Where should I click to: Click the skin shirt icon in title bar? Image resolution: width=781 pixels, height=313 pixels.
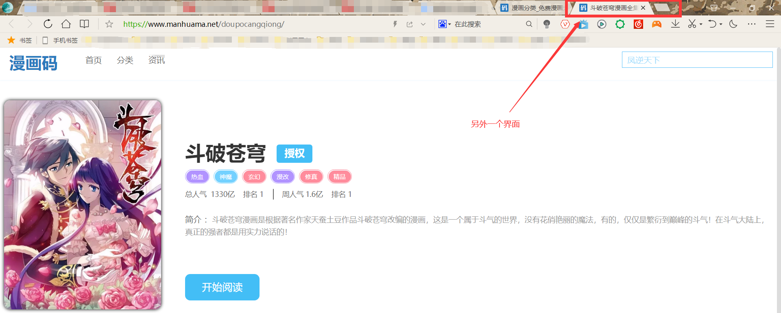coord(714,8)
